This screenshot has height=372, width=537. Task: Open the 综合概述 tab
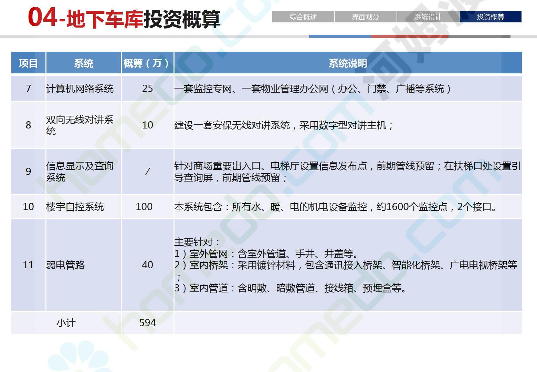pos(303,17)
